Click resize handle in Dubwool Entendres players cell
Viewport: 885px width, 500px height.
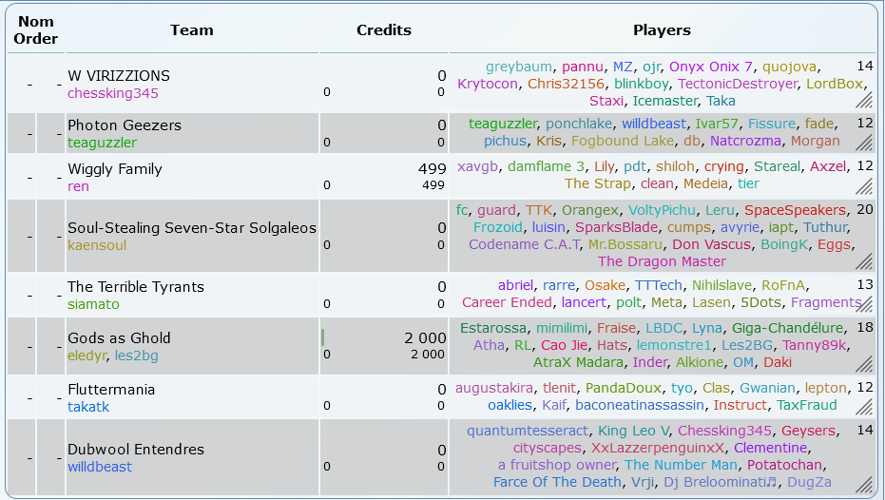865,483
